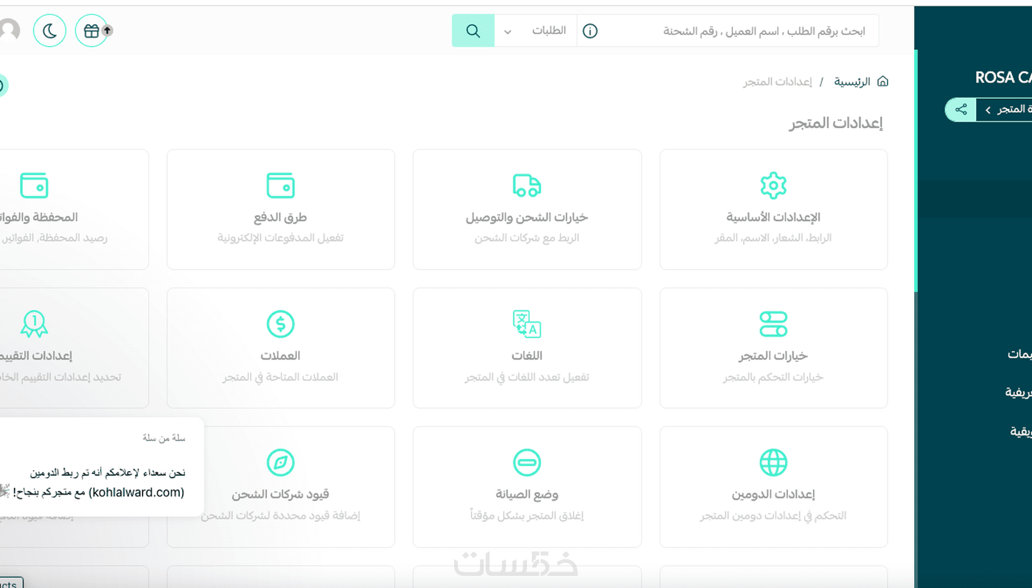The image size is (1032, 588).
Task: Toggle dark mode moon icon
Action: 50,30
